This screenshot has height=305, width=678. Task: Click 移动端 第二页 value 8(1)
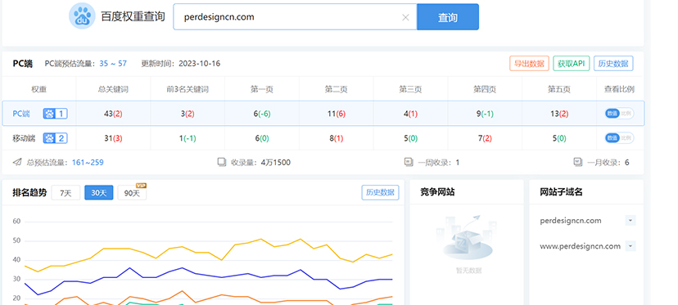tap(336, 139)
